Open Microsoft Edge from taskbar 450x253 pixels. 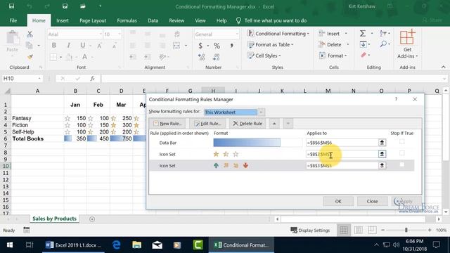pyautogui.click(x=117, y=245)
